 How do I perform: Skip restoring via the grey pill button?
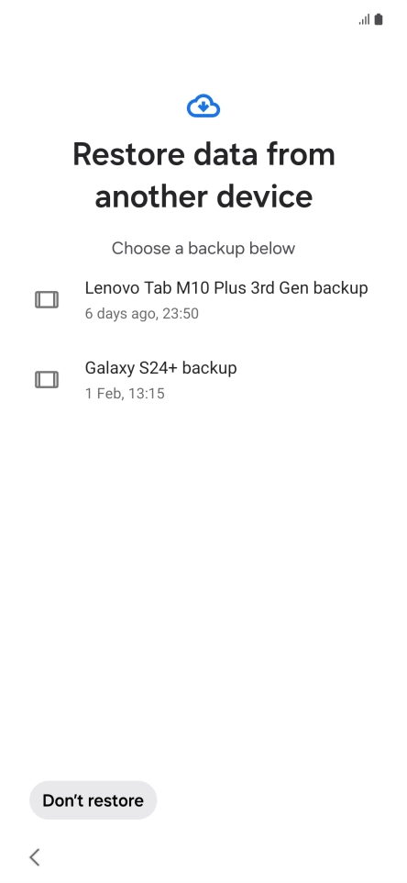[93, 800]
